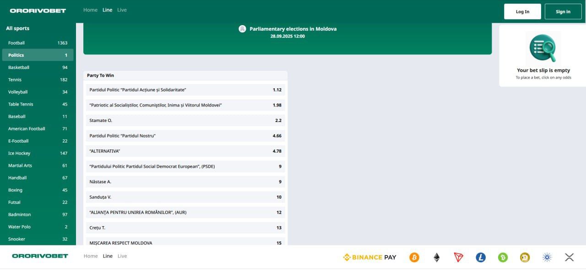The width and height of the screenshot is (586, 270).
Task: Click the Log In button
Action: point(522,11)
